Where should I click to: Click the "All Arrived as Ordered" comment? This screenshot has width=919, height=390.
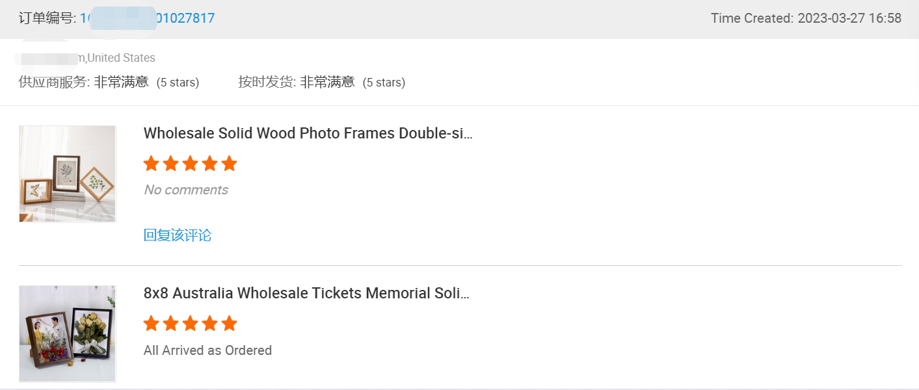coord(207,350)
